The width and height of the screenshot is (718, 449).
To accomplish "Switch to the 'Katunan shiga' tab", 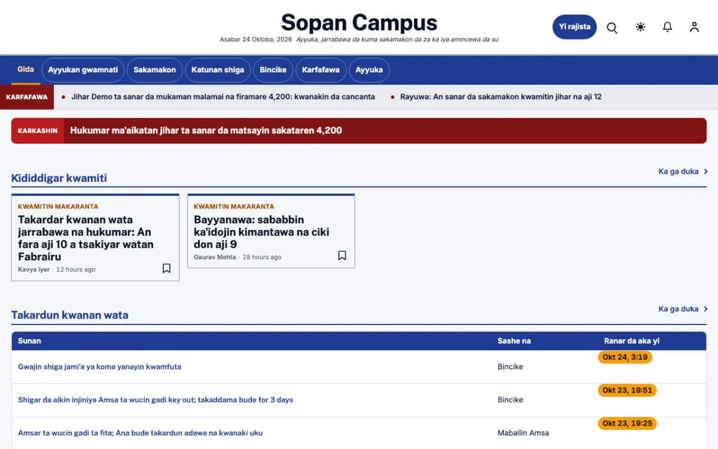I will click(x=218, y=70).
